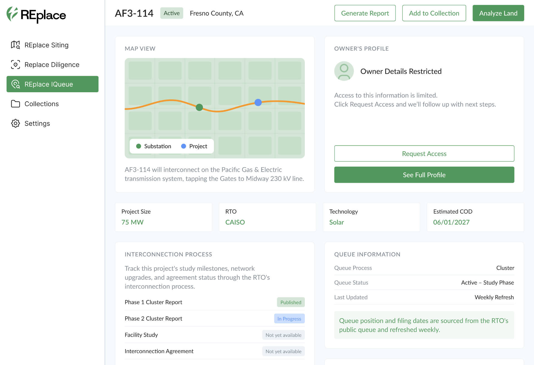Click the AF3-114 project title
The image size is (534, 365).
pyautogui.click(x=134, y=13)
